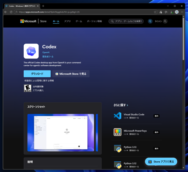Click the Python 3.12 icon

point(118,165)
